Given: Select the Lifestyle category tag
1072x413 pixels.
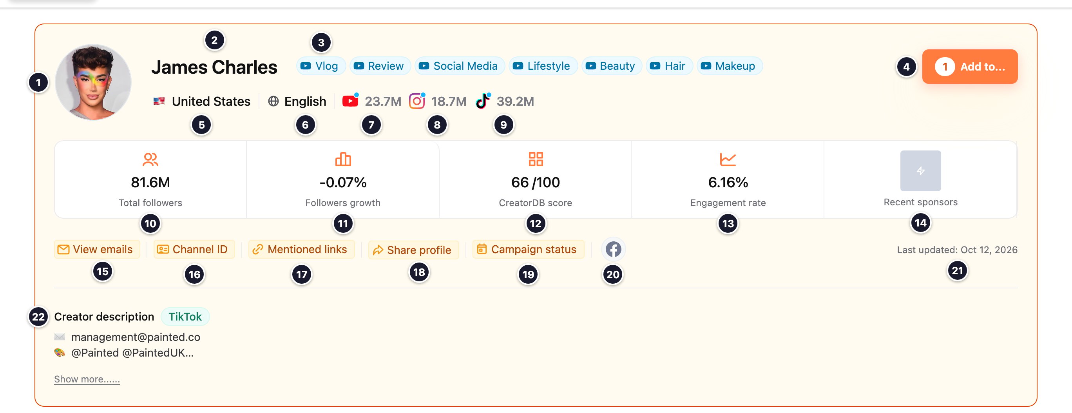Looking at the screenshot, I should [x=543, y=66].
